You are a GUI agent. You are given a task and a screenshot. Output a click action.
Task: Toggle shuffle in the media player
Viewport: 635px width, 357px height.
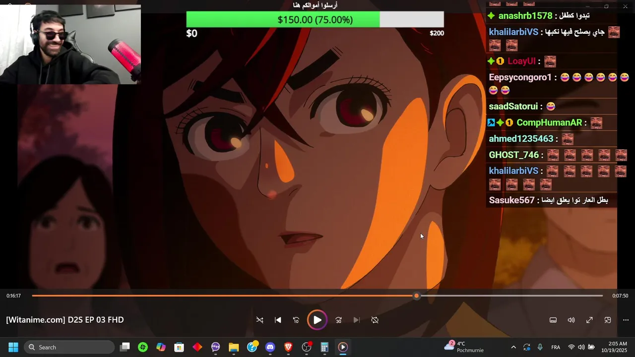click(x=259, y=320)
